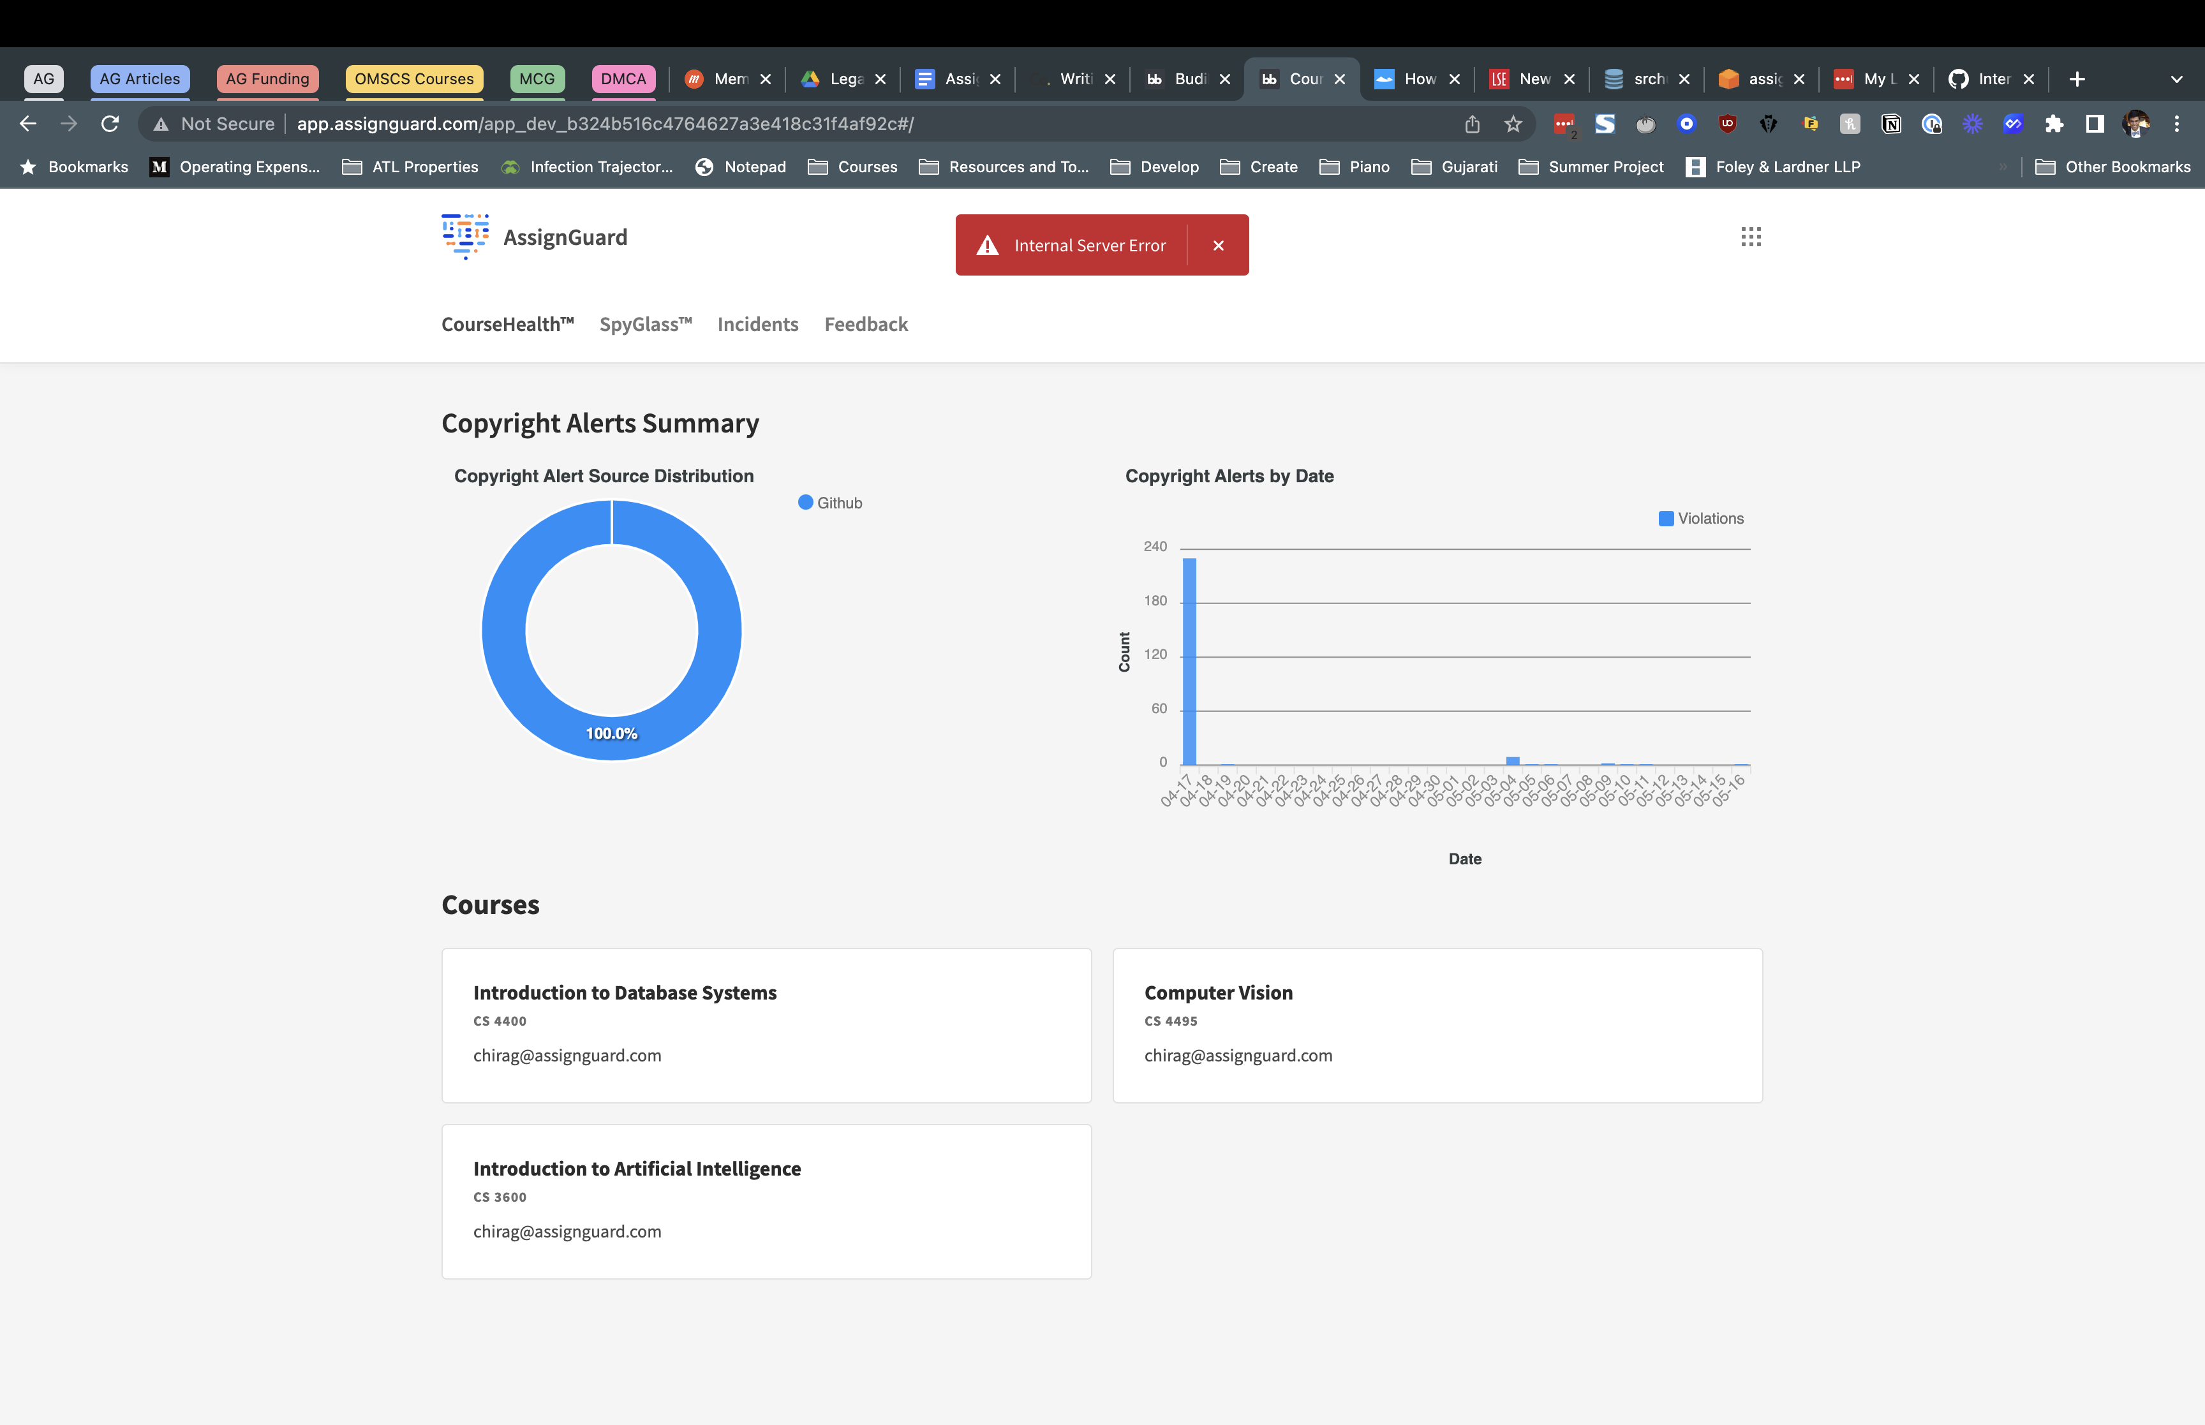
Task: Open the Computer Vision course card
Action: pyautogui.click(x=1437, y=1025)
